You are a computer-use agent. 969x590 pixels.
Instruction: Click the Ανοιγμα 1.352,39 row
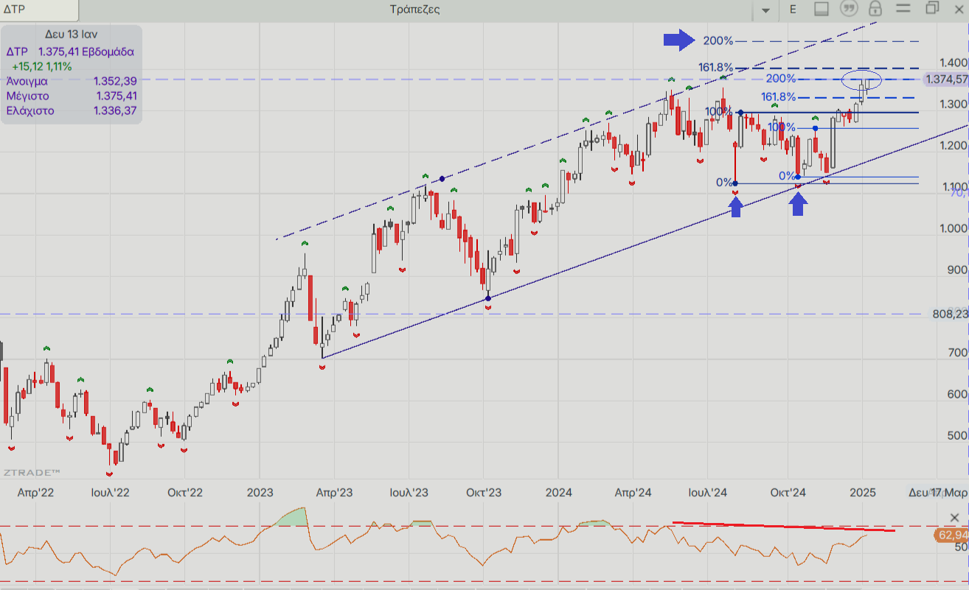pos(72,81)
